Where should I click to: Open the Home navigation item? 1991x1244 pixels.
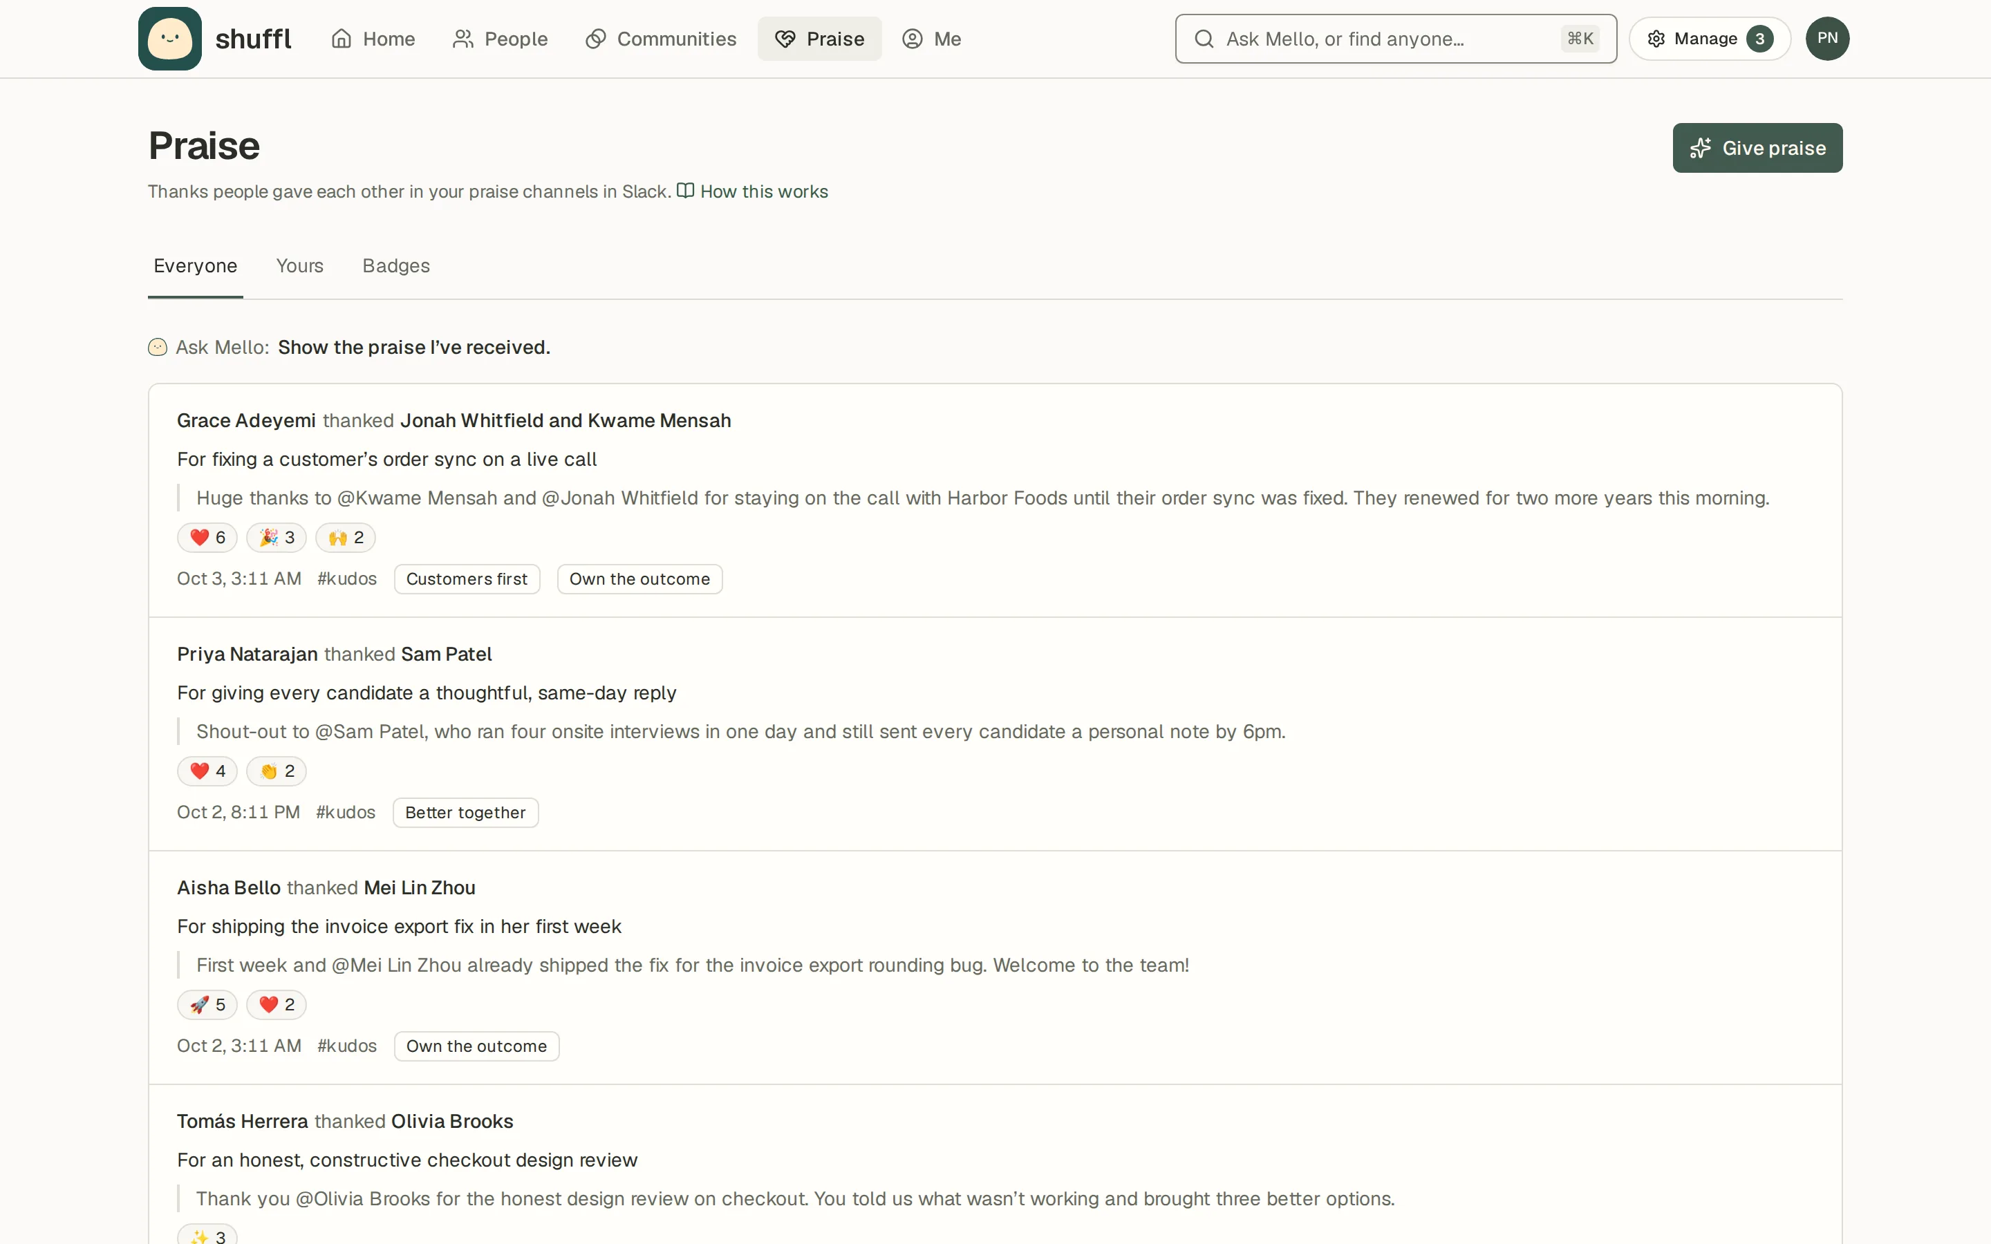373,39
